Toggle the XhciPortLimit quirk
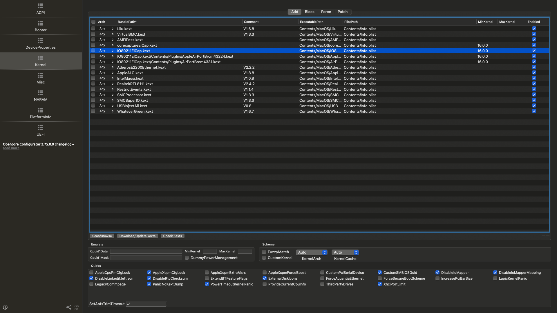This screenshot has width=557, height=313. (x=380, y=284)
